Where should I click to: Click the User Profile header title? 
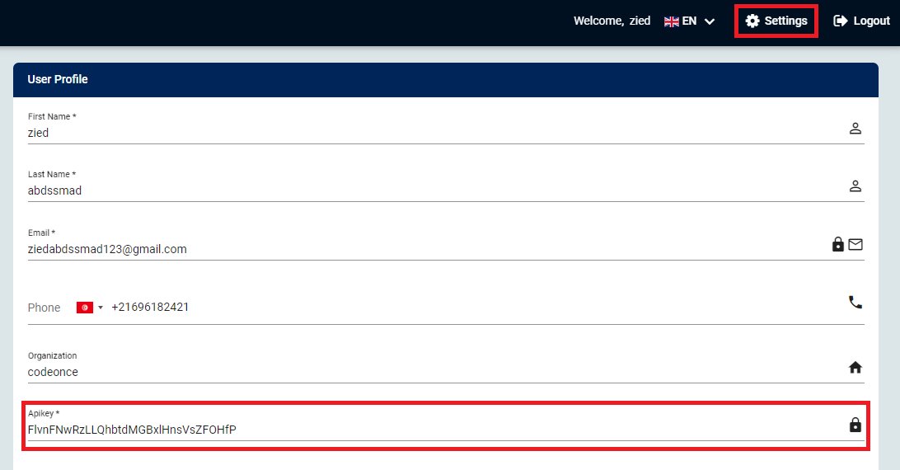58,79
